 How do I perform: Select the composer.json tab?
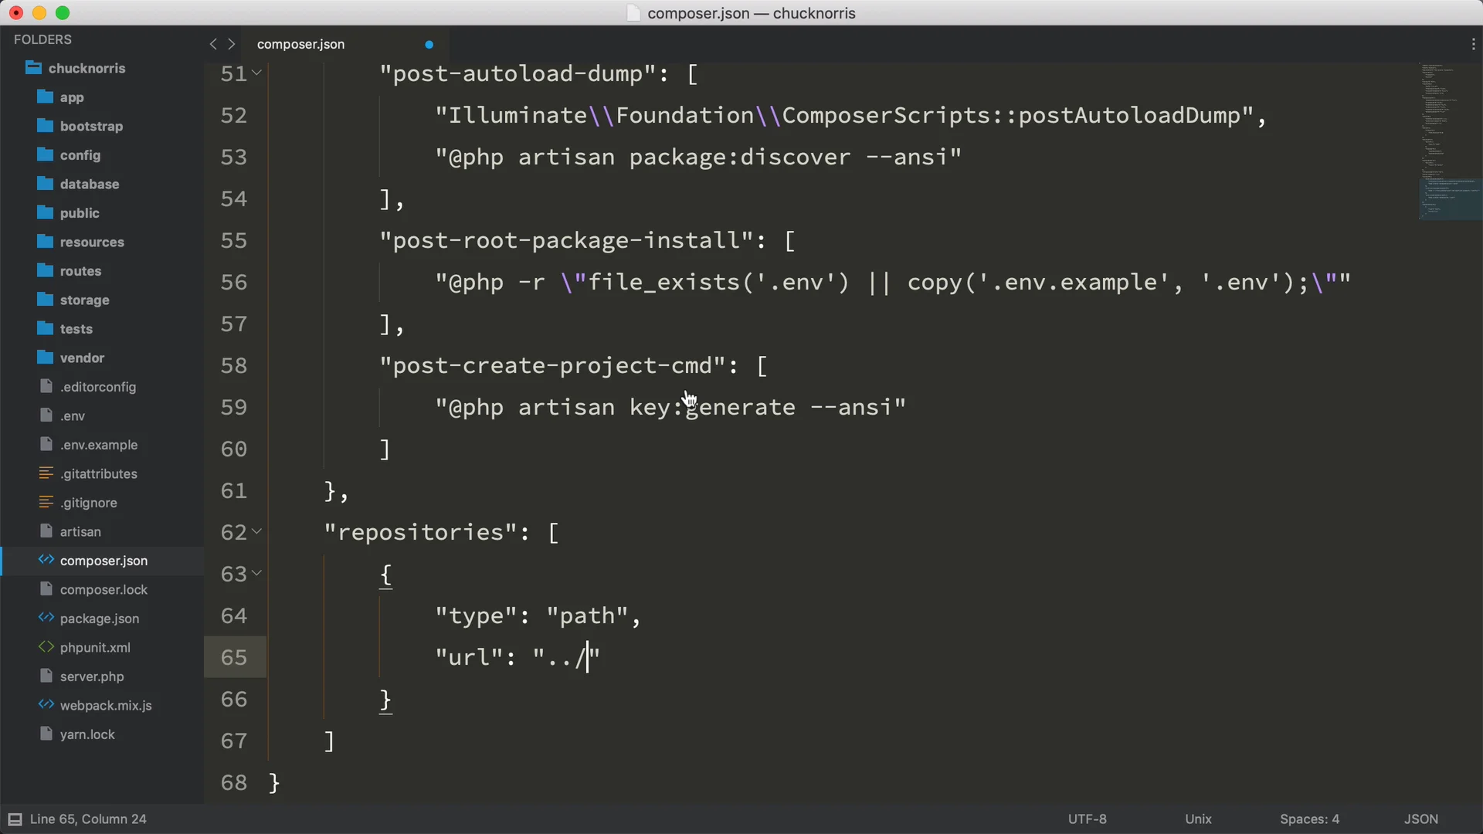(x=301, y=44)
